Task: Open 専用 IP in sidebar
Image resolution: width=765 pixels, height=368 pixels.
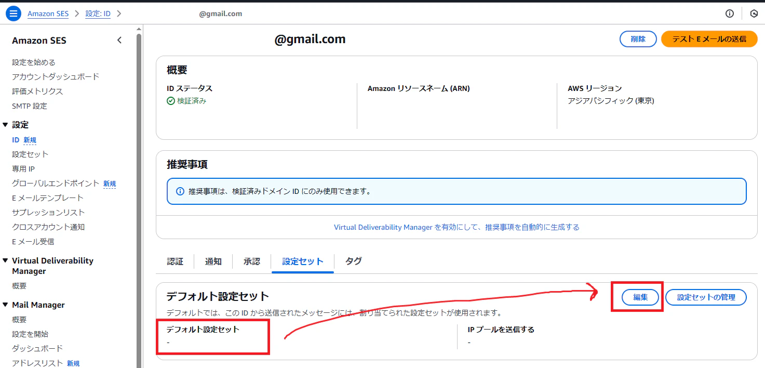Action: [x=23, y=169]
